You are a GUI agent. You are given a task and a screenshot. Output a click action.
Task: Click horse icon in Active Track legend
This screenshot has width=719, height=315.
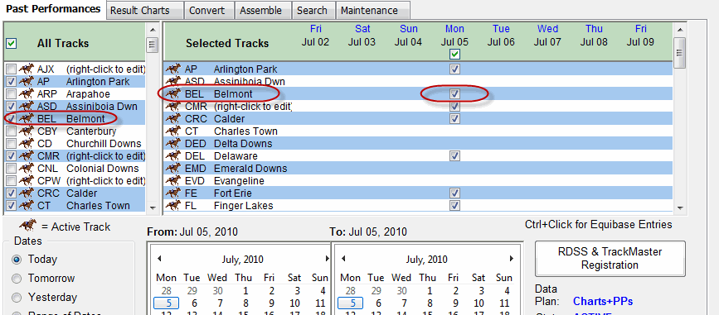point(28,225)
